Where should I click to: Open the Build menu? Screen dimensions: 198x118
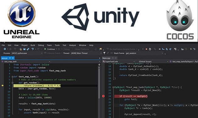pos(33,45)
